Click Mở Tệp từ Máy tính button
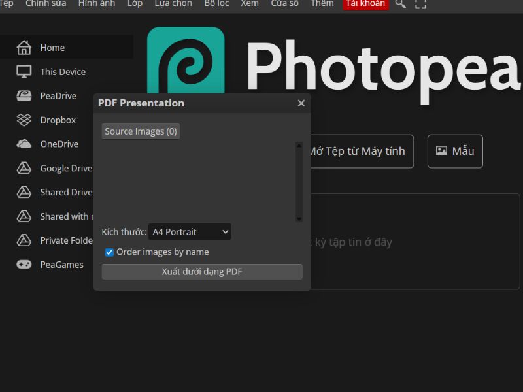This screenshot has height=392, width=523. click(362, 151)
